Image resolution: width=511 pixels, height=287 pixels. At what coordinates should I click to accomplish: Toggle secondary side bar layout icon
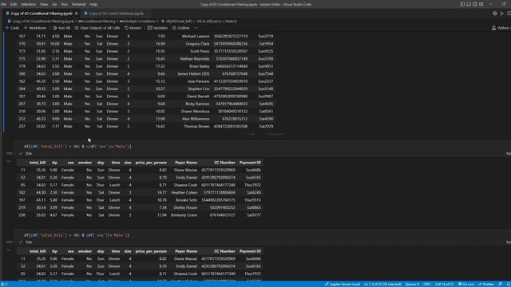point(475,4)
